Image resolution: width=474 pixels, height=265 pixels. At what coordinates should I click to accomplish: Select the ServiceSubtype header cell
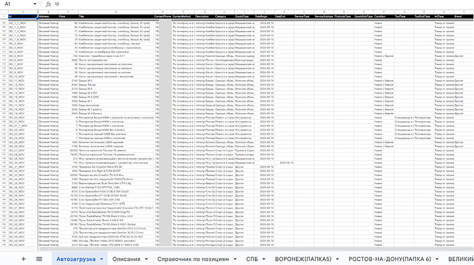pyautogui.click(x=324, y=16)
